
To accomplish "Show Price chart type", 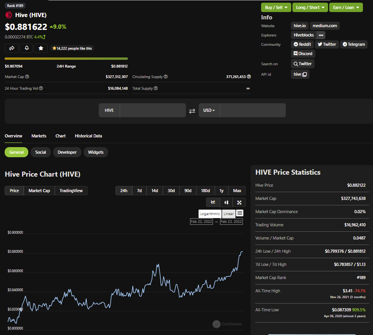I will (14, 191).
